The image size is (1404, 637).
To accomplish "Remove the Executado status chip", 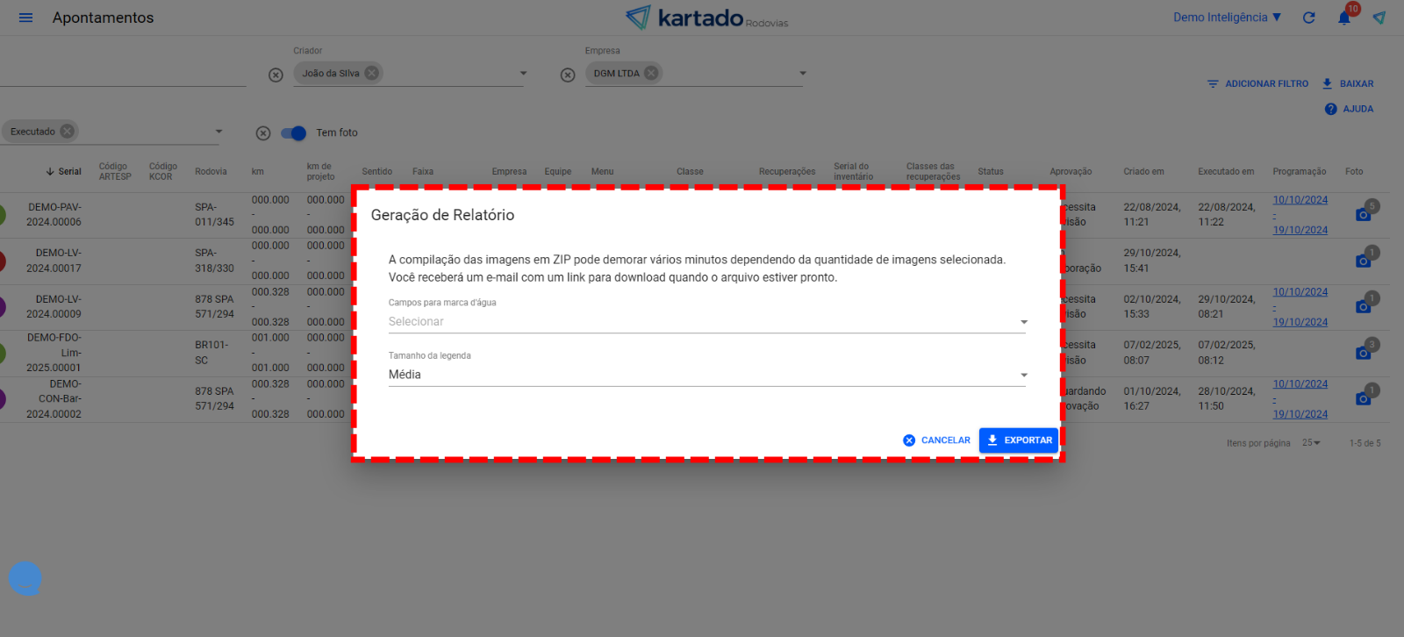I will tap(67, 132).
